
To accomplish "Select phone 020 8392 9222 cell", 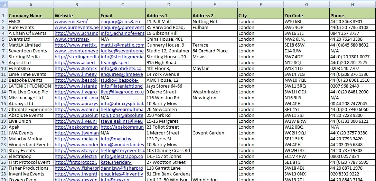I will (352, 174).
